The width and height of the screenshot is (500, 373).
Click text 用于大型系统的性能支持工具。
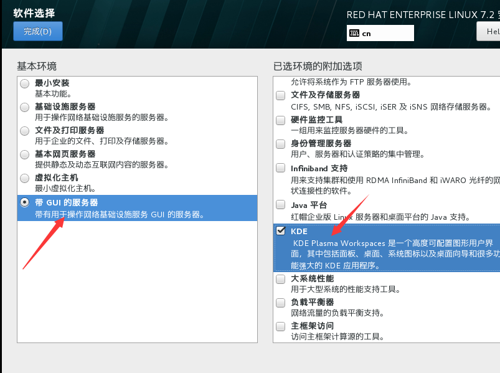(x=346, y=290)
